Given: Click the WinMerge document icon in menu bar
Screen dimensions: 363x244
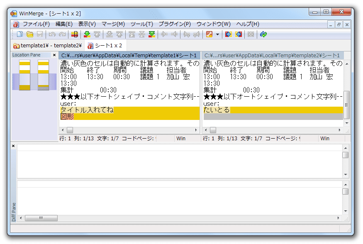Looking at the screenshot, I should click(16, 24).
